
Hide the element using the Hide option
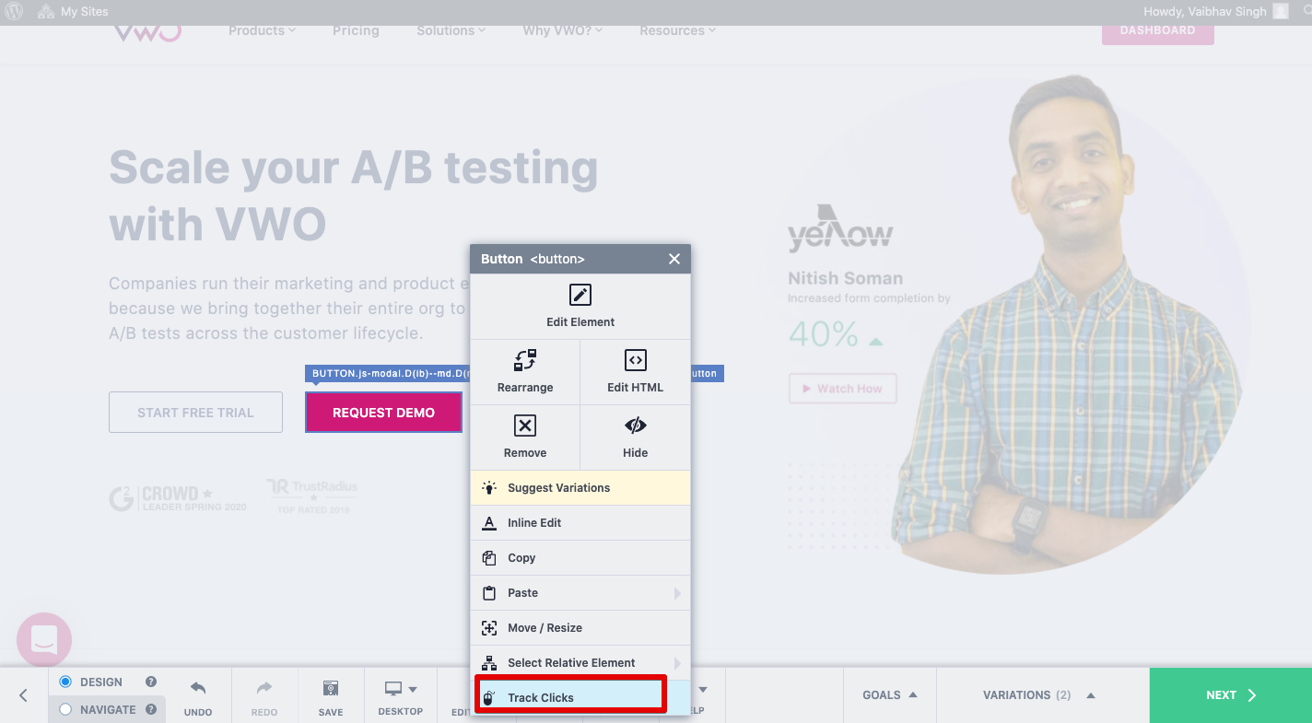635,437
